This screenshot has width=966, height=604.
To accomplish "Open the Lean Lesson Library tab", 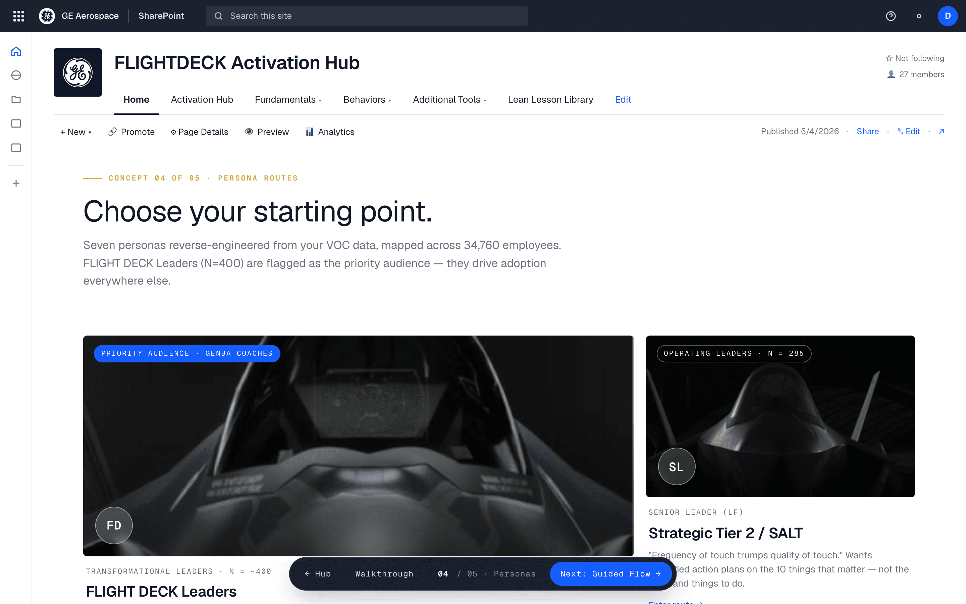I will 550,99.
